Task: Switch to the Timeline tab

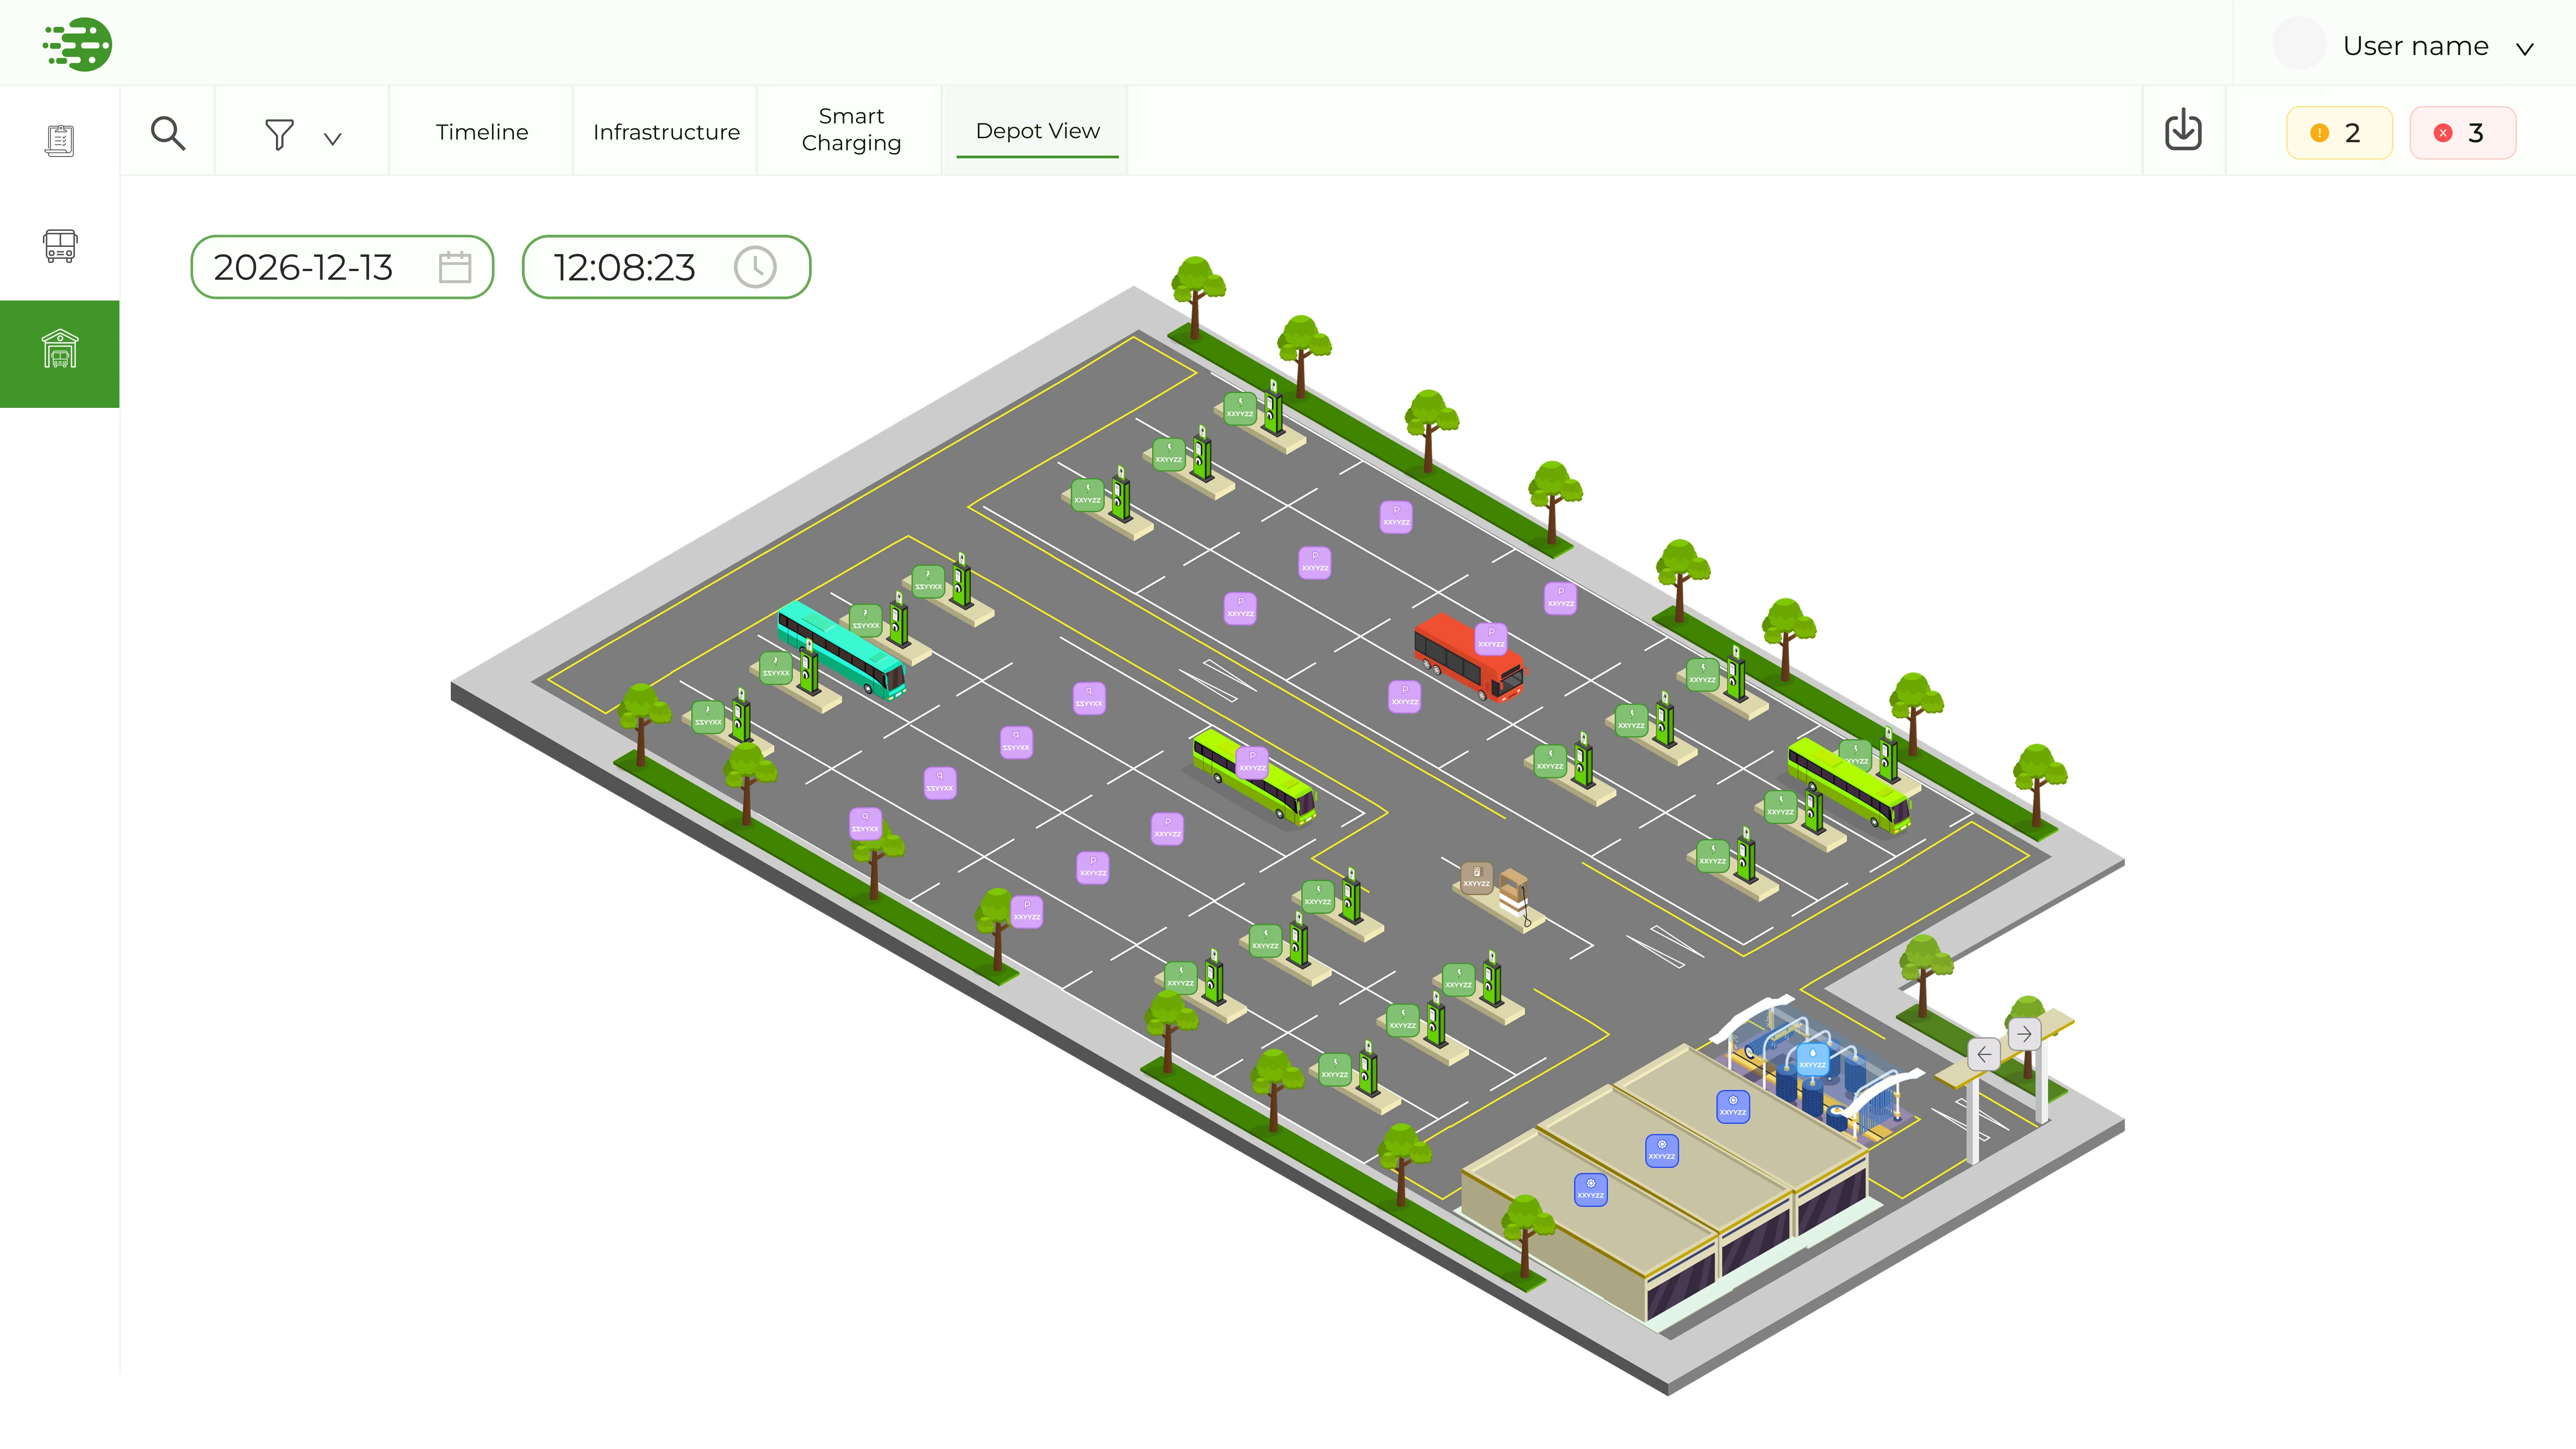Action: 481,132
